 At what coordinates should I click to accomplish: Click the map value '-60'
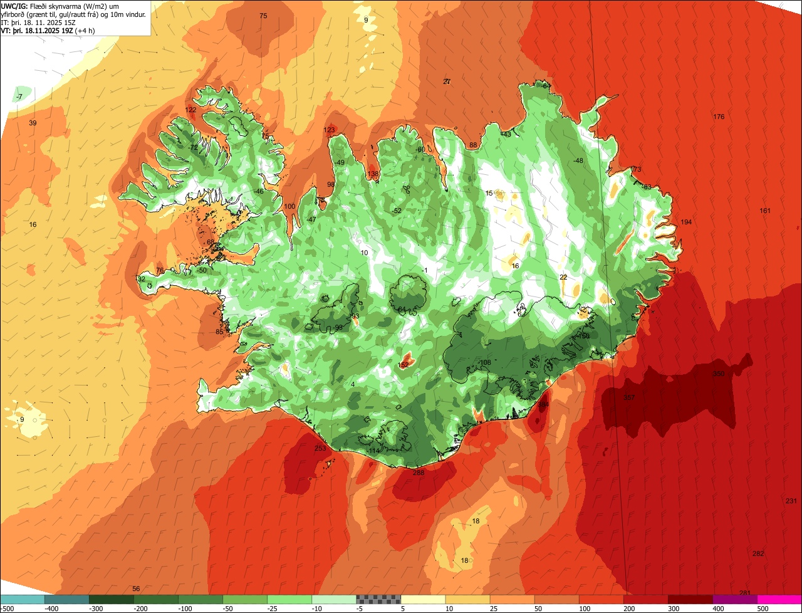(x=420, y=149)
